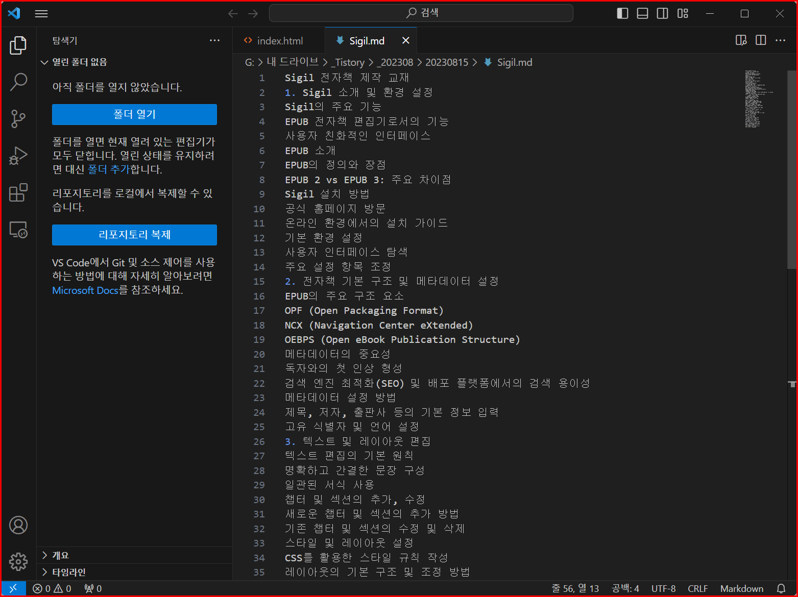Click the remote window status icon
This screenshot has height=597, width=798.
pos(14,588)
